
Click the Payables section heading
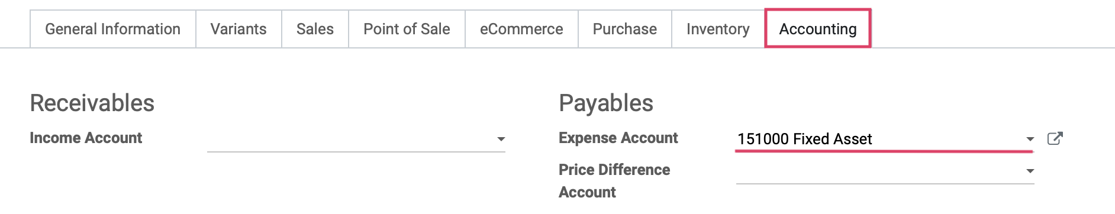[x=606, y=103]
